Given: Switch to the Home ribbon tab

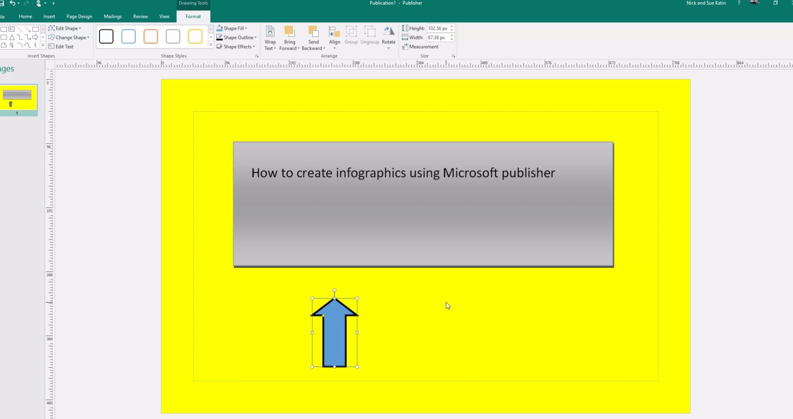Looking at the screenshot, I should click(25, 17).
